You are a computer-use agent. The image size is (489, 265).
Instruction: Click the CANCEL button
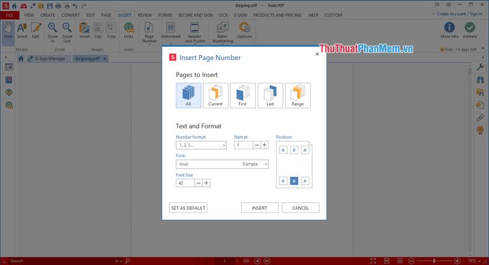300,208
